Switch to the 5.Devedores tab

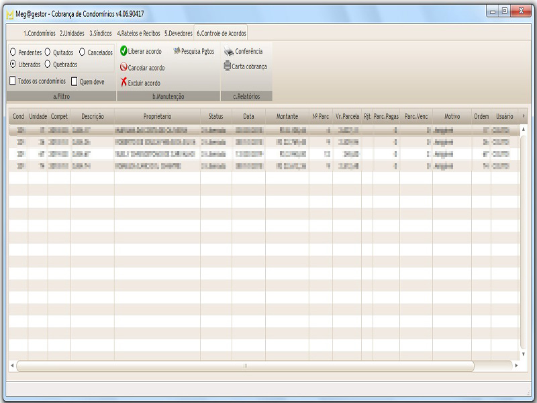coord(179,33)
